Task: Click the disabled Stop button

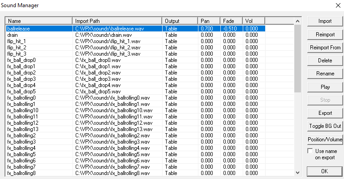Action: coord(325,100)
